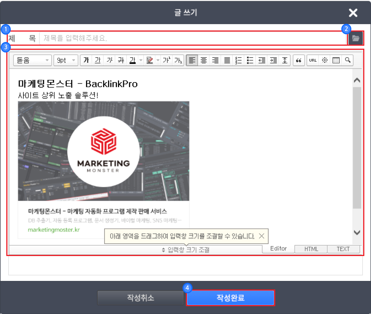Click the center align icon
This screenshot has height=314, width=371.
204,60
